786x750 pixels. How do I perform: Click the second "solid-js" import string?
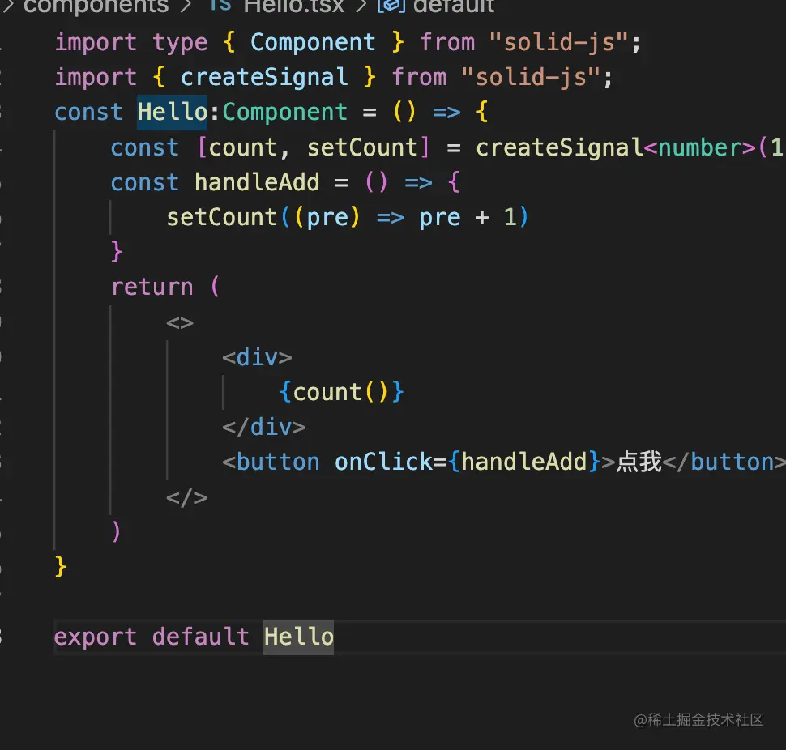531,78
